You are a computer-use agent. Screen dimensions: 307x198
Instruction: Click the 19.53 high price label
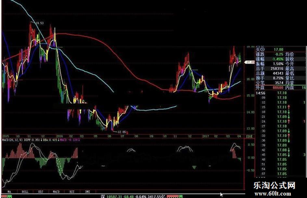40,23
